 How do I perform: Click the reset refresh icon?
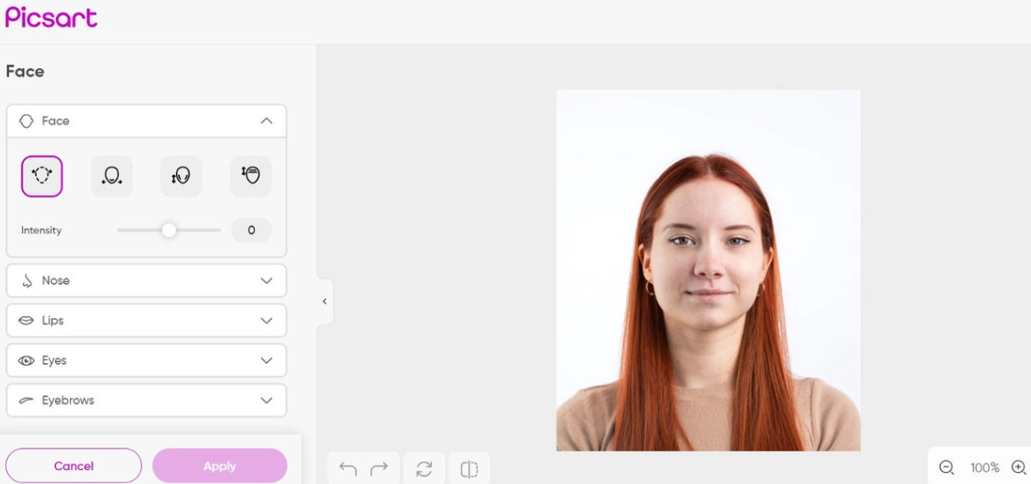click(x=424, y=470)
